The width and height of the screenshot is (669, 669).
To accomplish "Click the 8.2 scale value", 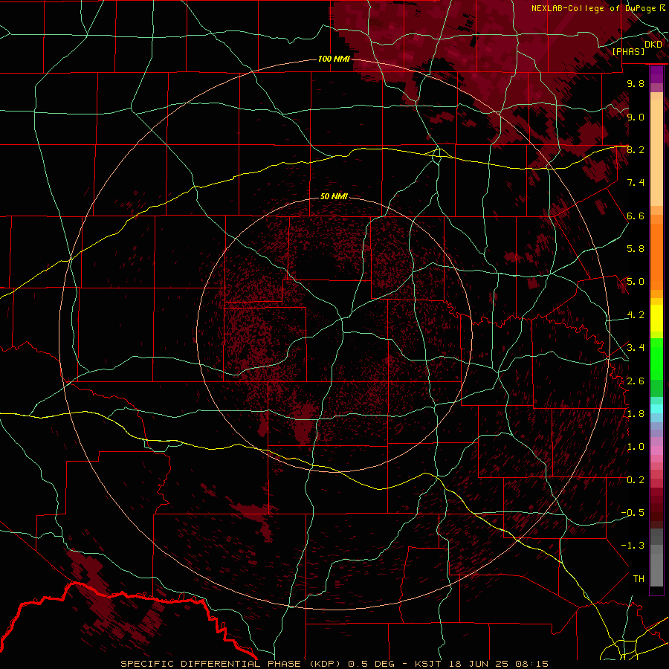I will click(x=636, y=149).
